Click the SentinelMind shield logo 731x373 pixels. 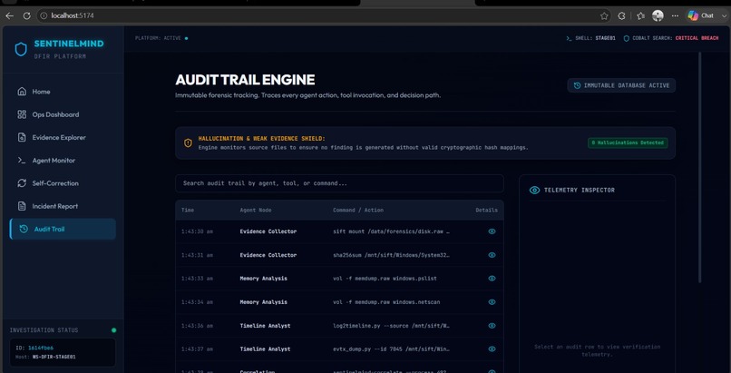coord(21,49)
